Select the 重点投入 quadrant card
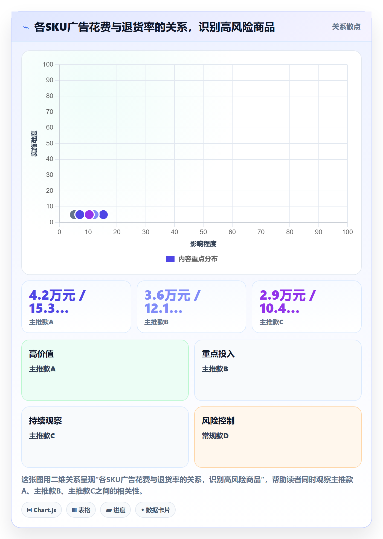Screen dimensions: 383x539 click(x=278, y=370)
